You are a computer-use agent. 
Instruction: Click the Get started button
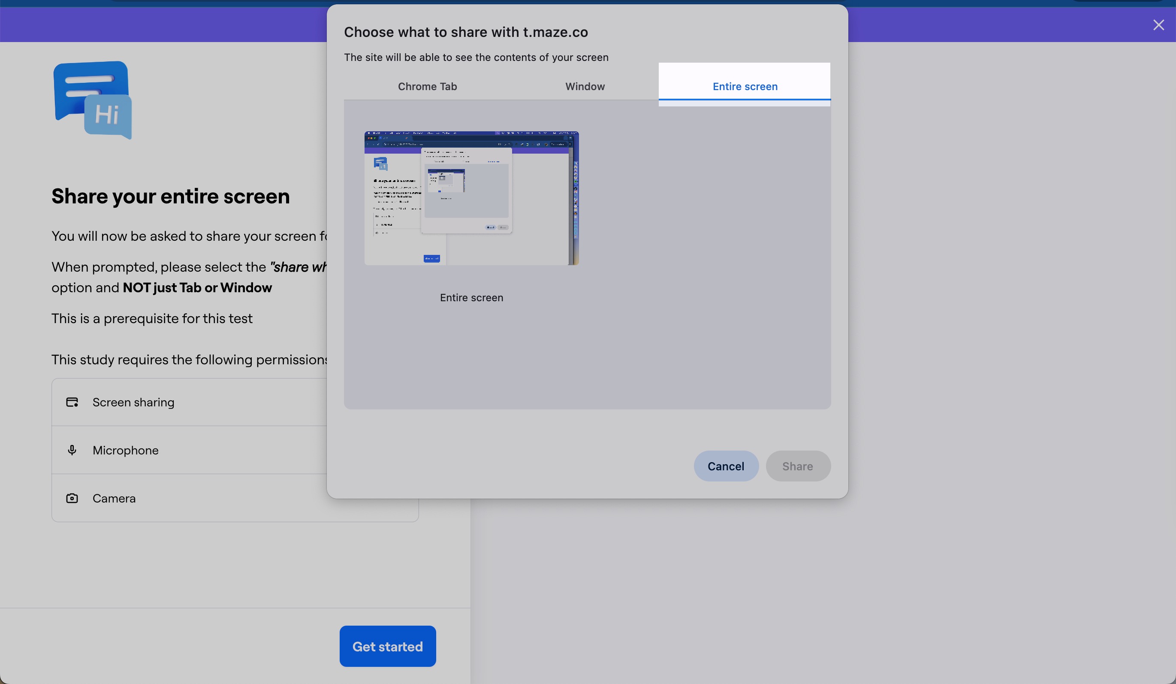(x=387, y=646)
